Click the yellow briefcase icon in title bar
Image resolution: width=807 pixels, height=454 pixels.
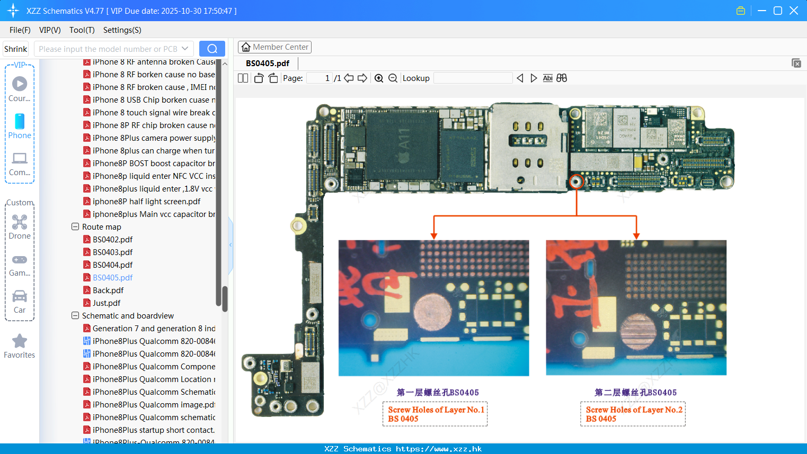coord(741,11)
